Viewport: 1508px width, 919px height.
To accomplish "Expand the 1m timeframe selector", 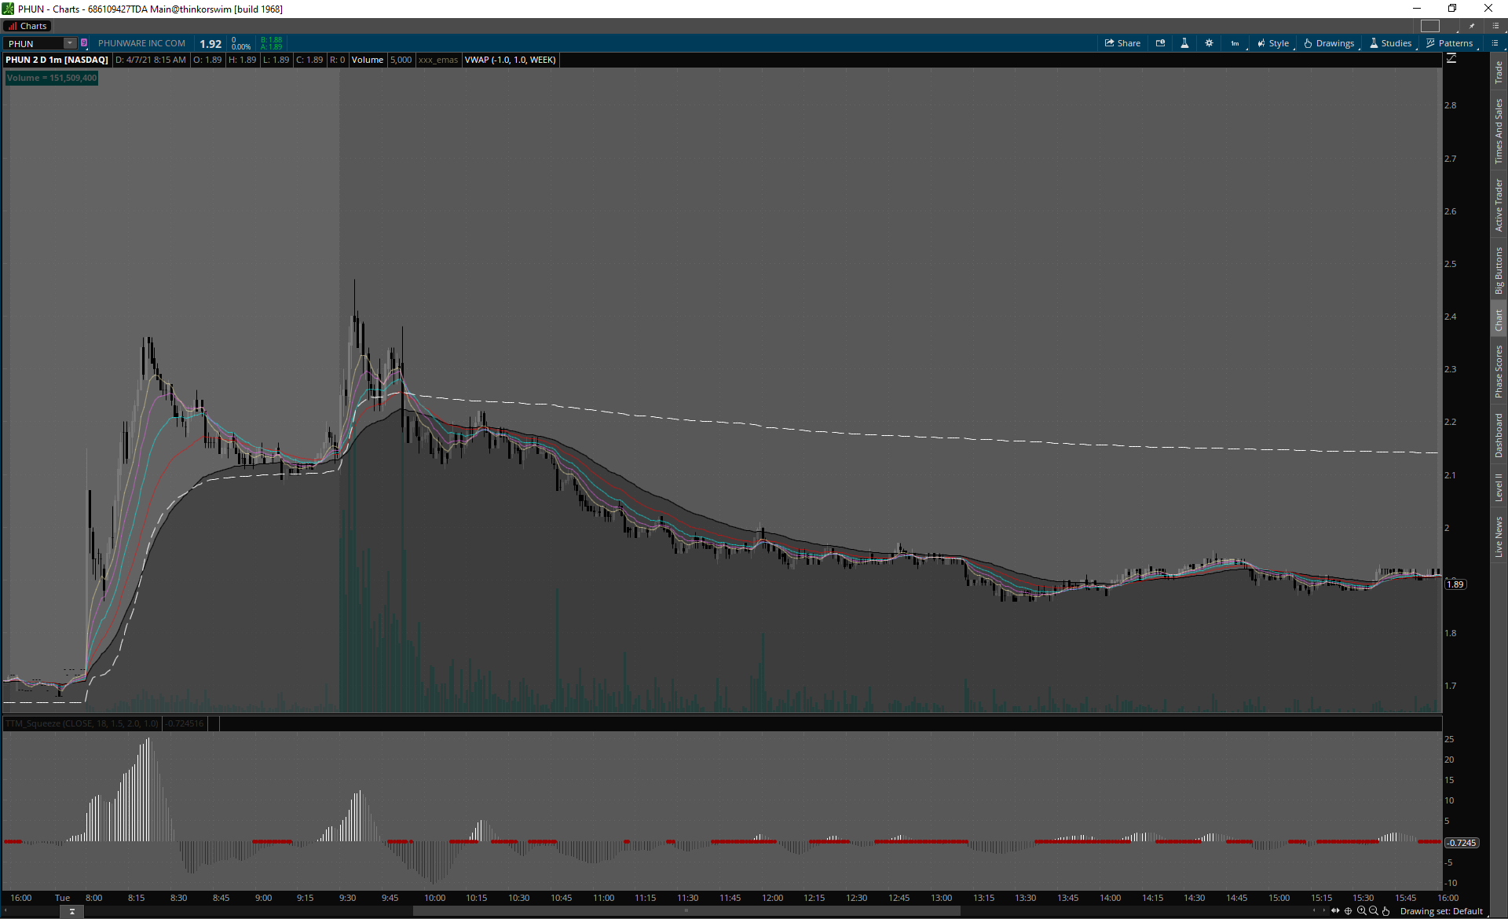I will pyautogui.click(x=1235, y=43).
